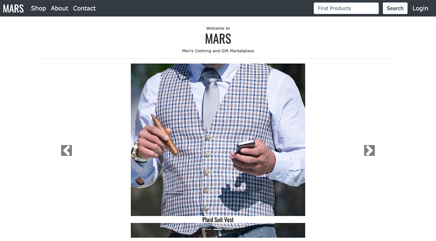The height and width of the screenshot is (241, 436).
Task: Select the middle active carousel indicator
Action: tap(218, 229)
